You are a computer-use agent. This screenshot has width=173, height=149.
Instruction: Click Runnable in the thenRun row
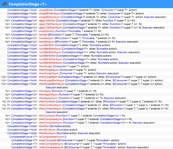point(56,126)
